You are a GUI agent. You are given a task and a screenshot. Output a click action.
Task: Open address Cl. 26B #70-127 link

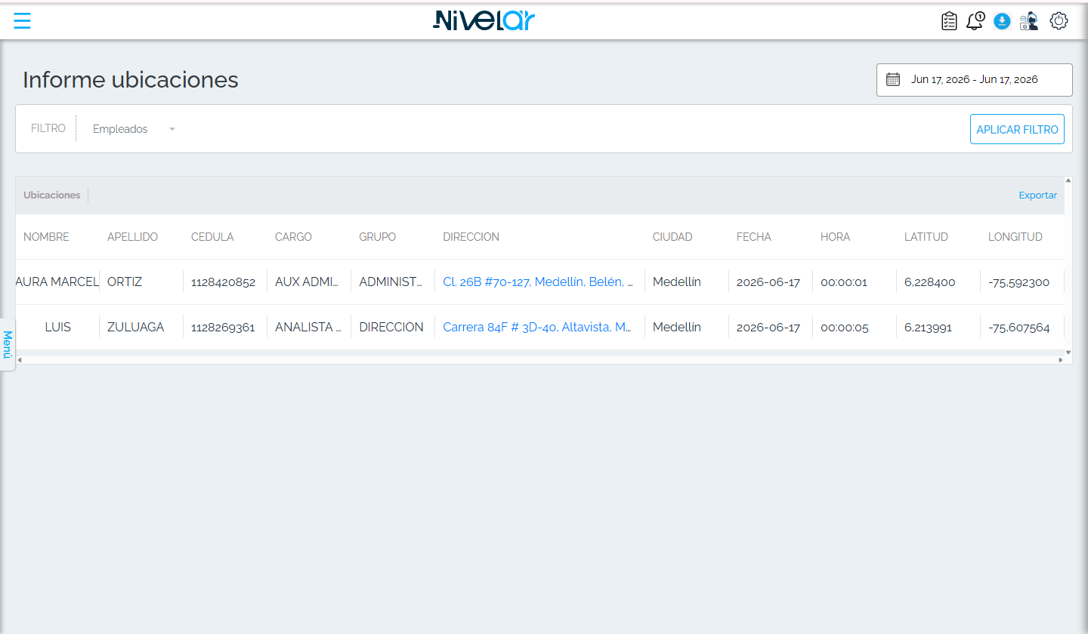pyautogui.click(x=538, y=282)
